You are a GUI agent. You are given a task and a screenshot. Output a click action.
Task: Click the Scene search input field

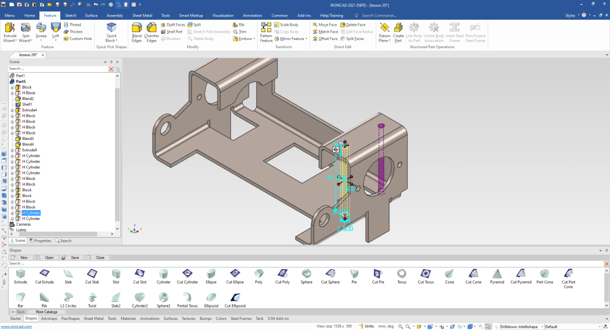point(57,69)
